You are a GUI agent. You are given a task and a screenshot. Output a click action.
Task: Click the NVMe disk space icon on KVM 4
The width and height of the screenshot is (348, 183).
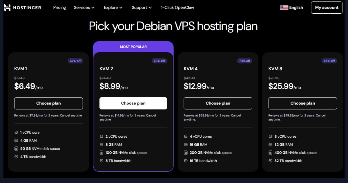click(x=186, y=152)
